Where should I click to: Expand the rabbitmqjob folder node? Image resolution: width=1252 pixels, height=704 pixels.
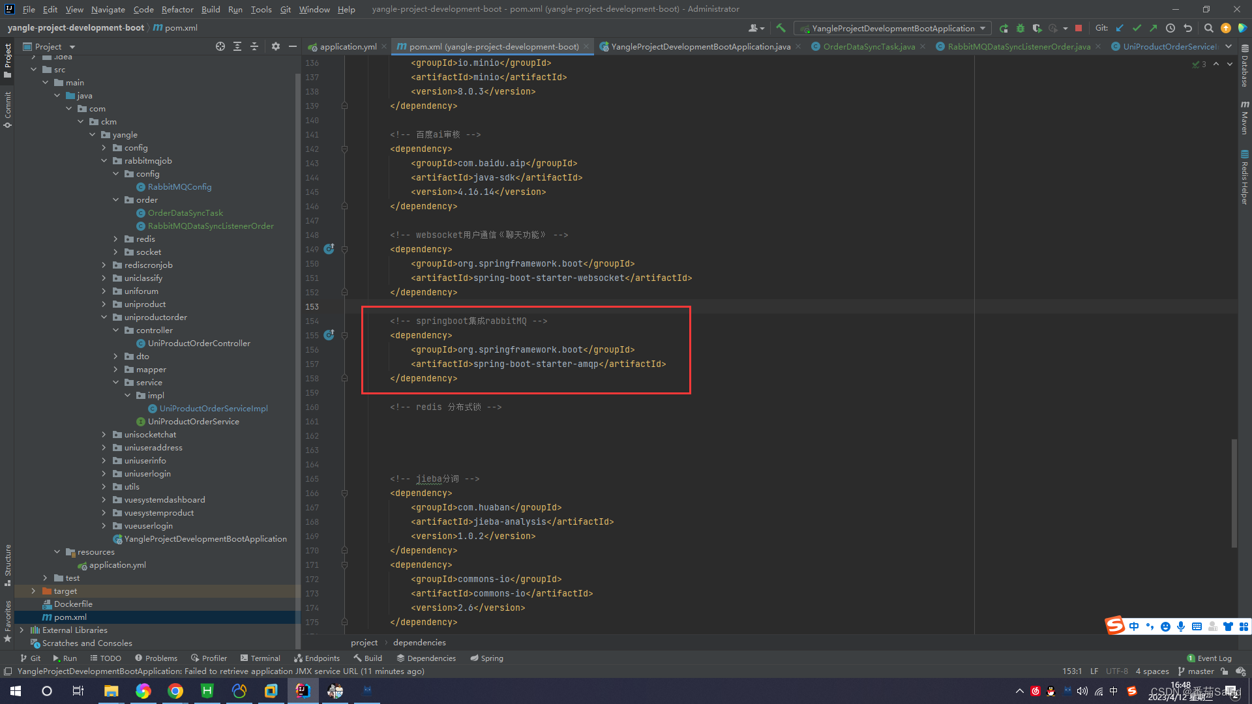coord(103,161)
